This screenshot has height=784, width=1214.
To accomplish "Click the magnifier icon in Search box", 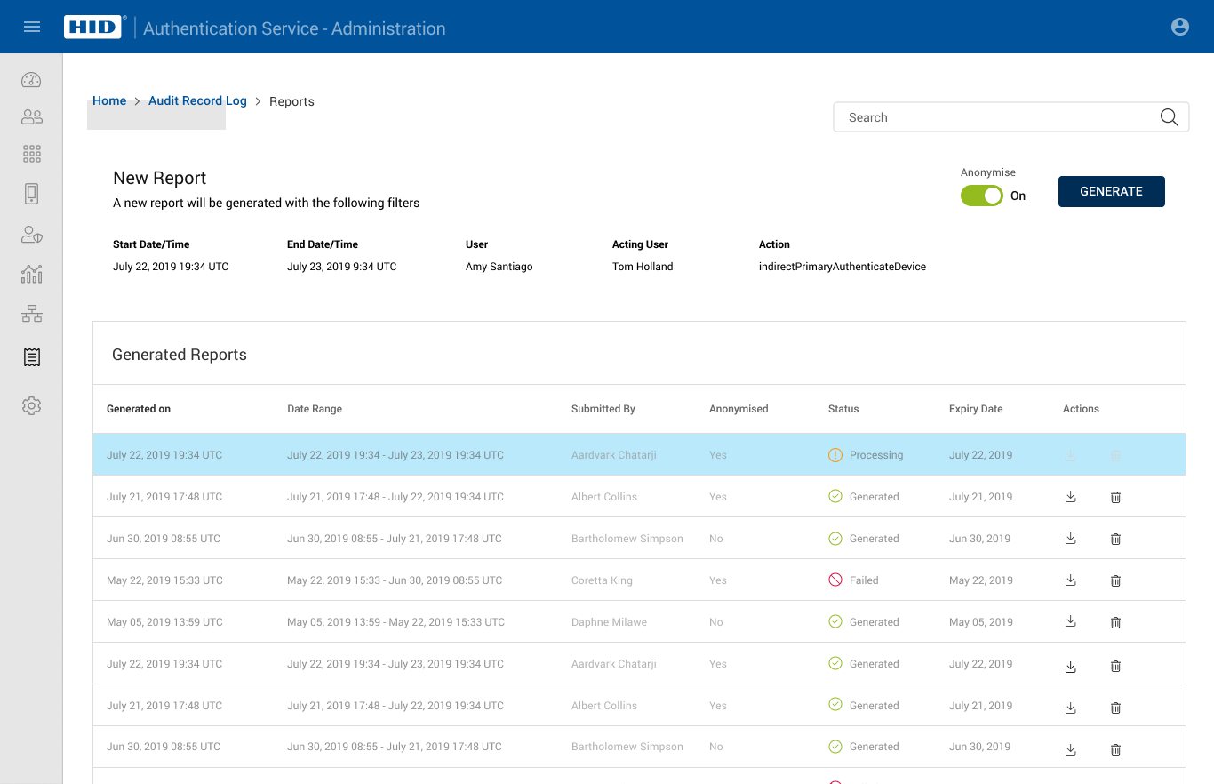I will 1170,117.
